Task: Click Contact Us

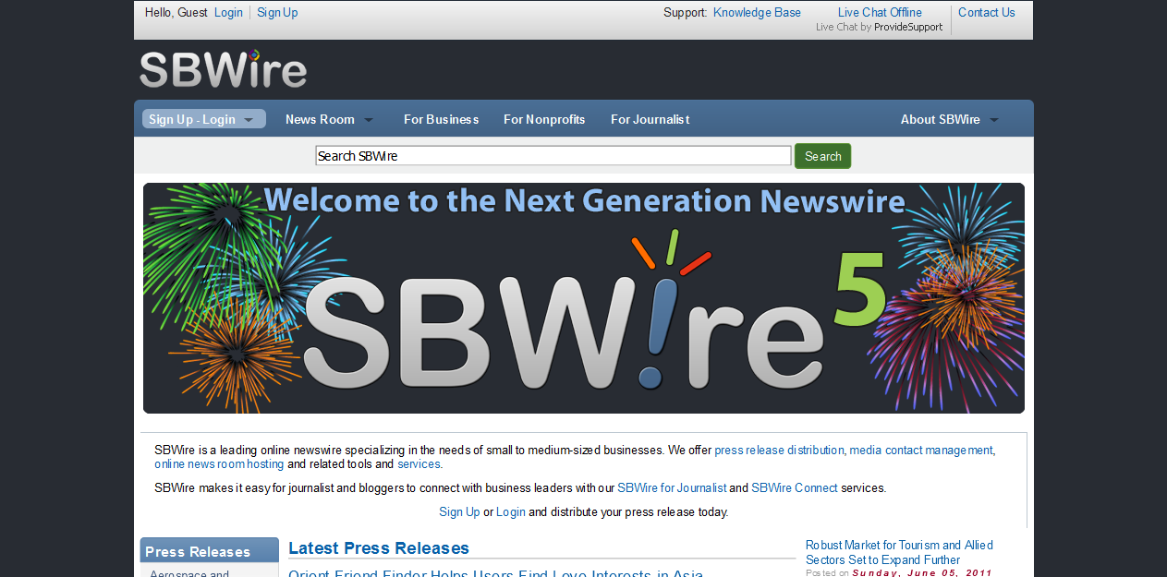Action: point(986,12)
